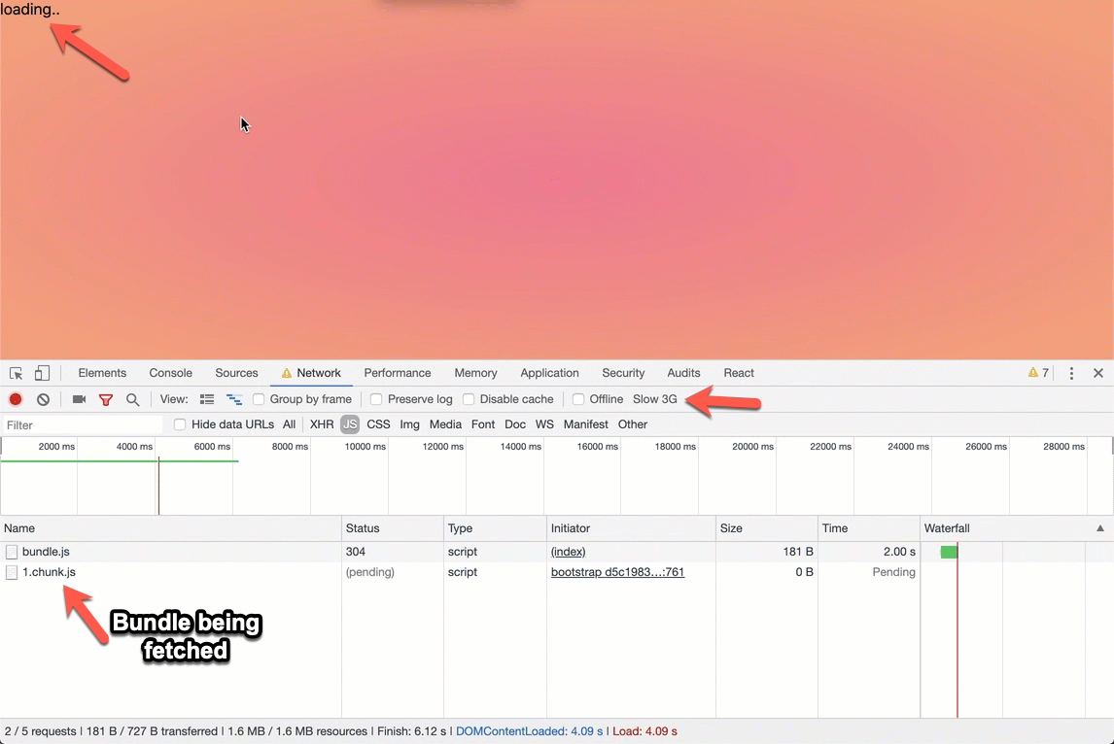Screen dimensions: 1114x744
Task: Filter requests by Other
Action: [x=632, y=424]
